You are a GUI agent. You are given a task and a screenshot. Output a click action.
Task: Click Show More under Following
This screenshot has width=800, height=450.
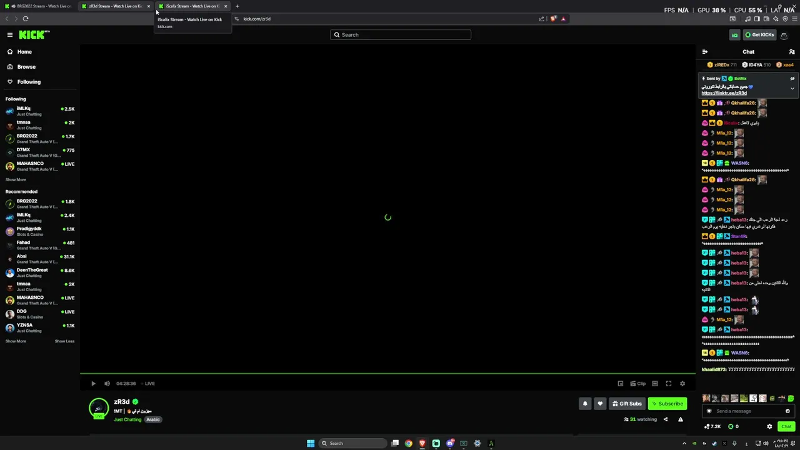pyautogui.click(x=16, y=180)
